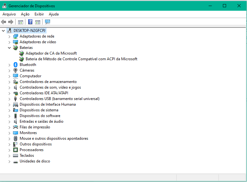This screenshot has width=247, height=182.
Task: Expand the Computador category chevron
Action: pos(9,76)
